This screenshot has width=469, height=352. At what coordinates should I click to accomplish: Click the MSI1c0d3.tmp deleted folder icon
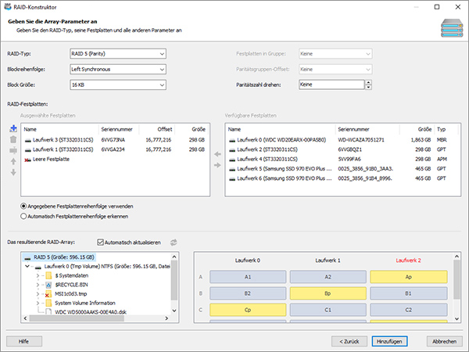(x=48, y=294)
